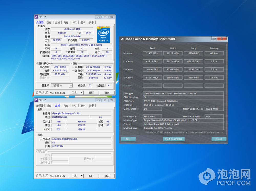
Task: Switch to 处理器 tab in the bottom CPU-Z window
Action: (x=40, y=106)
